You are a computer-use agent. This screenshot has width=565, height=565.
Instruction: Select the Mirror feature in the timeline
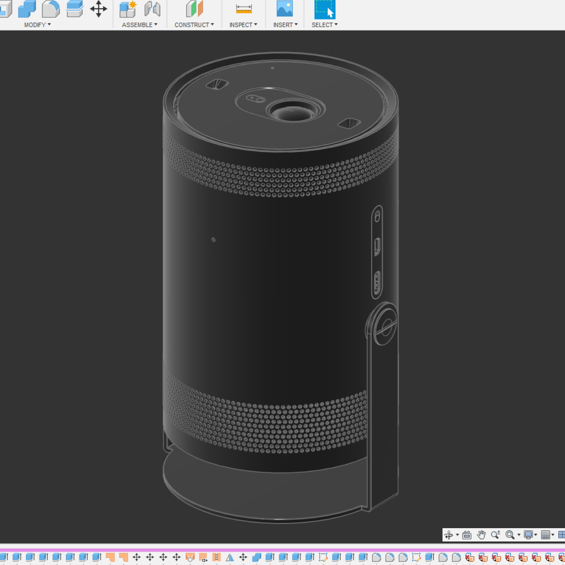coord(230,557)
